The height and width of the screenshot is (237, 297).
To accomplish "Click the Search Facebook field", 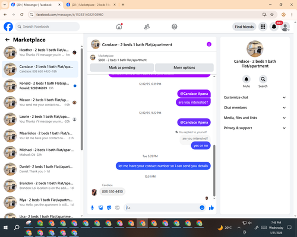I will click(x=48, y=27).
